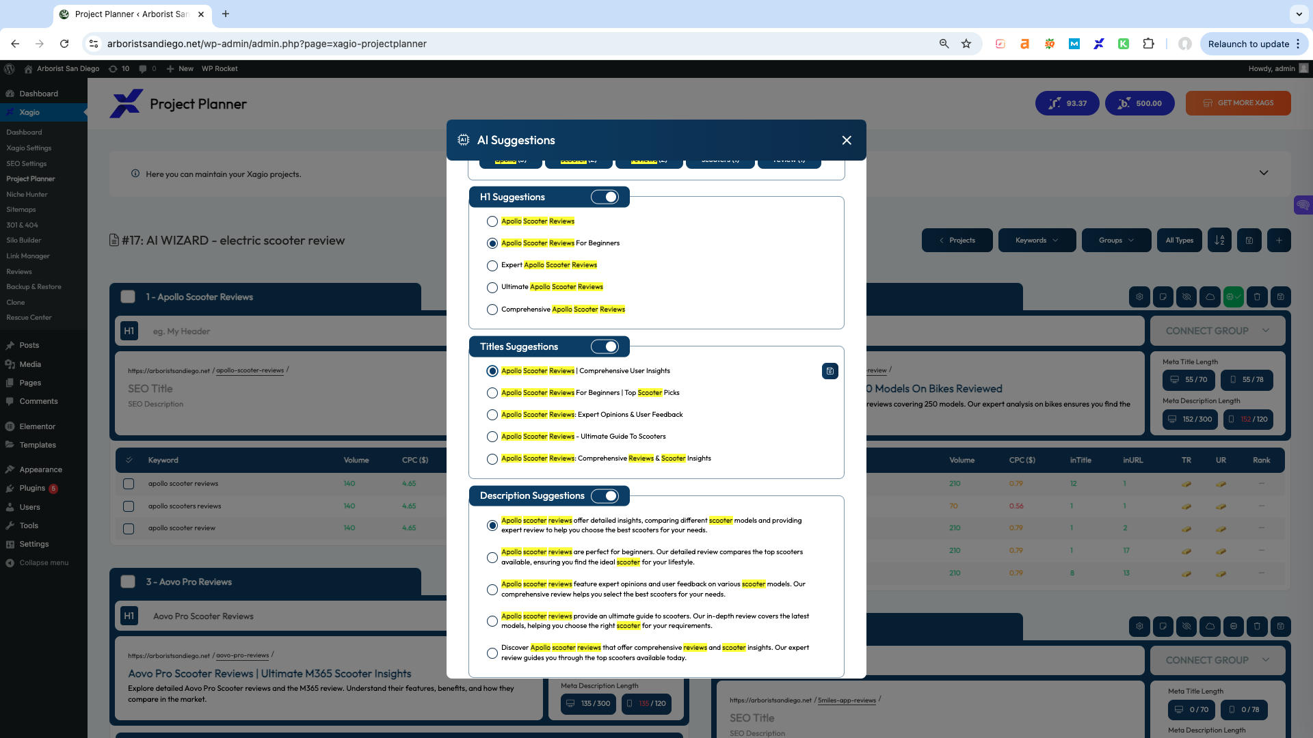Expand the info panel chevron beside 'maintain your Xagio projects'

[1264, 173]
